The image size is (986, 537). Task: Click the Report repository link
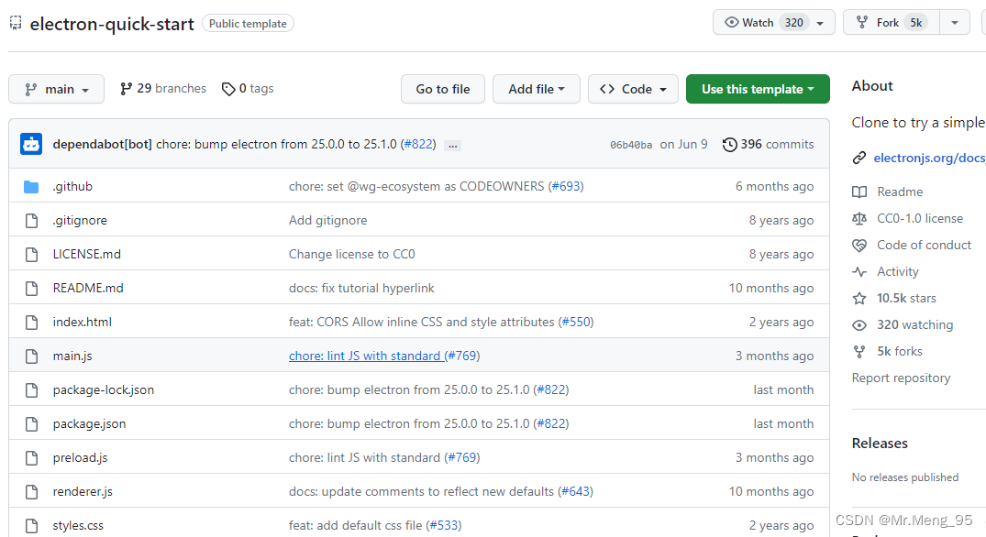901,378
